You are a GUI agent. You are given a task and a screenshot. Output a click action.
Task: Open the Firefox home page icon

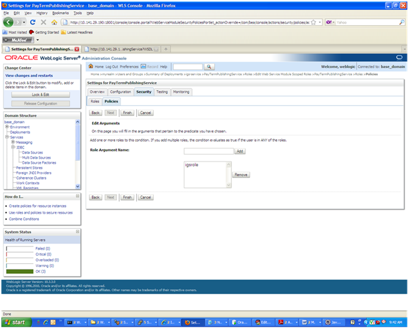point(54,22)
